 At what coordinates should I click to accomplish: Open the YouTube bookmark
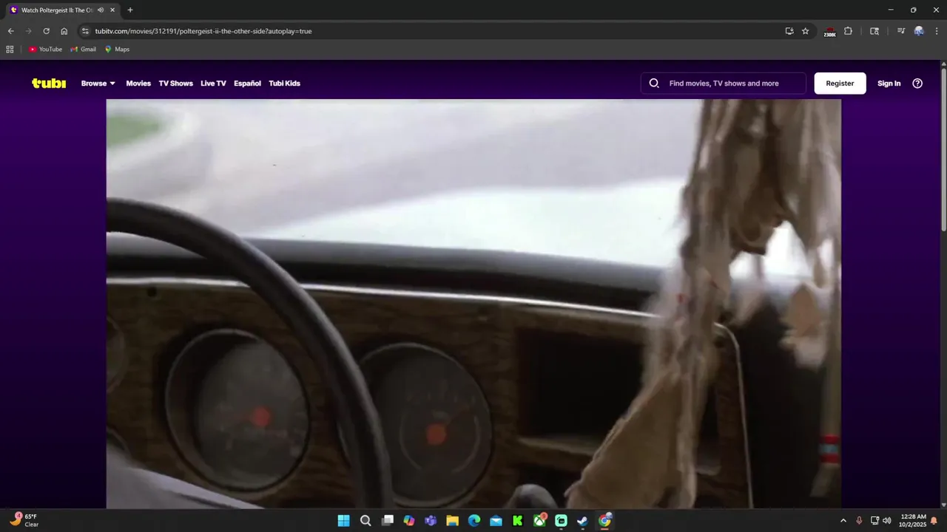[x=45, y=50]
